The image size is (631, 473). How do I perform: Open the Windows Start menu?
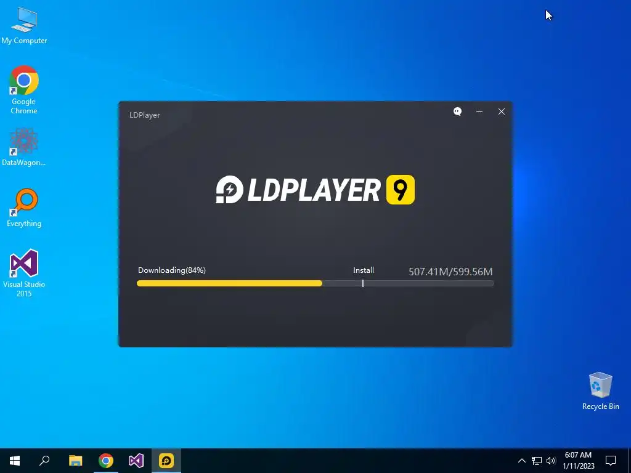click(x=15, y=461)
